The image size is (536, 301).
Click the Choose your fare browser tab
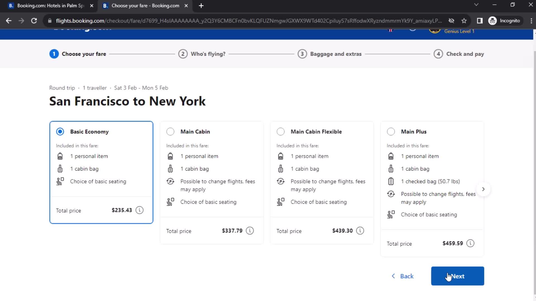click(145, 6)
